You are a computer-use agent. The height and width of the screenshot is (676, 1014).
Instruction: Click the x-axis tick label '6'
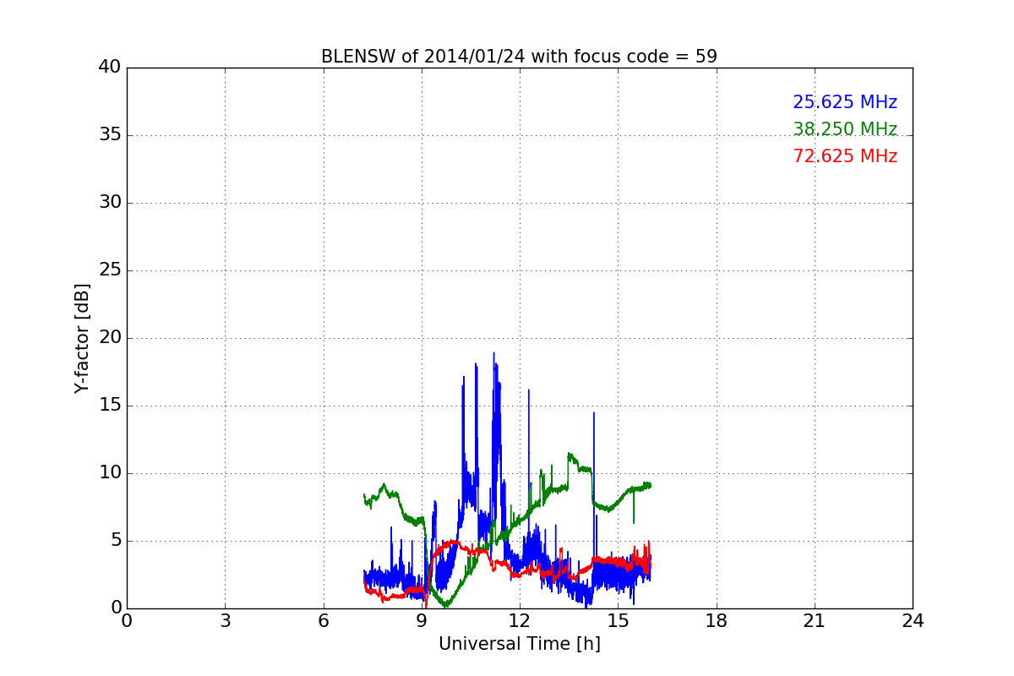(323, 621)
